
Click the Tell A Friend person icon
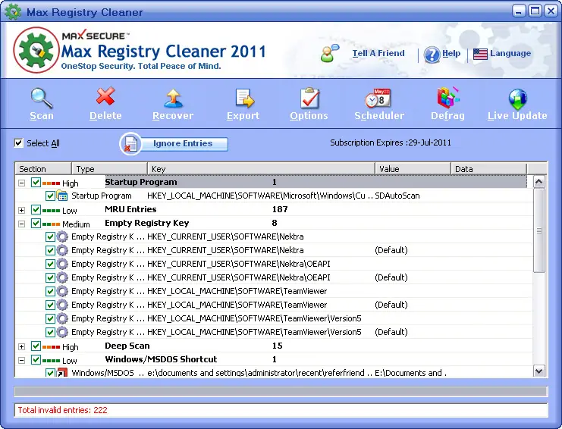329,53
